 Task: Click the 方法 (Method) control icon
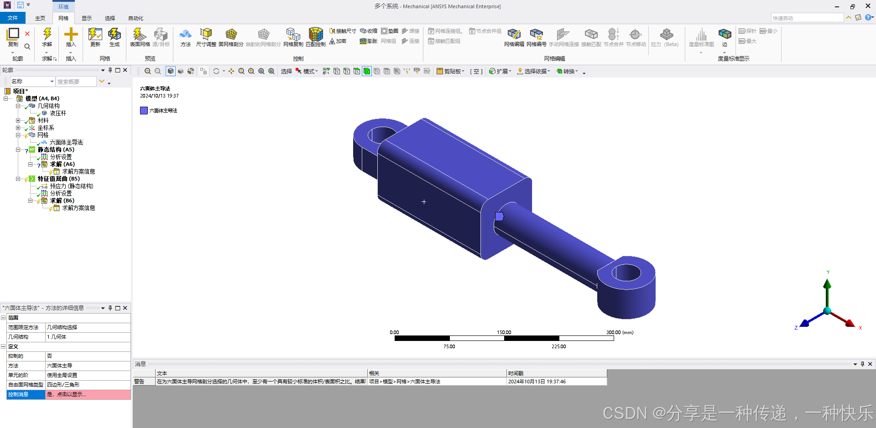tap(185, 34)
